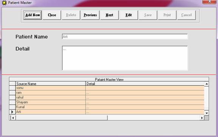Screen dimensions: 218x137
Task: Click the grid horizontal scroll left arrow
Action: click(x=13, y=118)
